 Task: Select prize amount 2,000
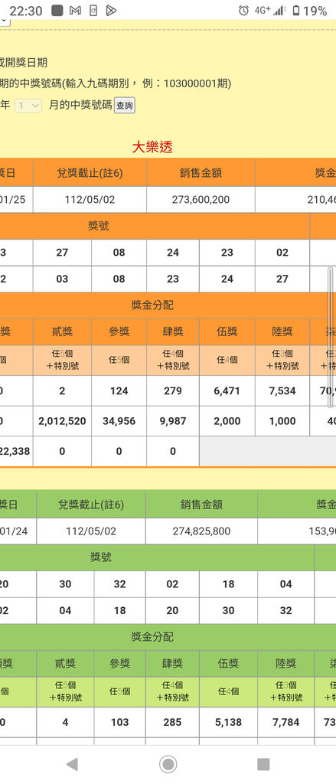tap(227, 421)
